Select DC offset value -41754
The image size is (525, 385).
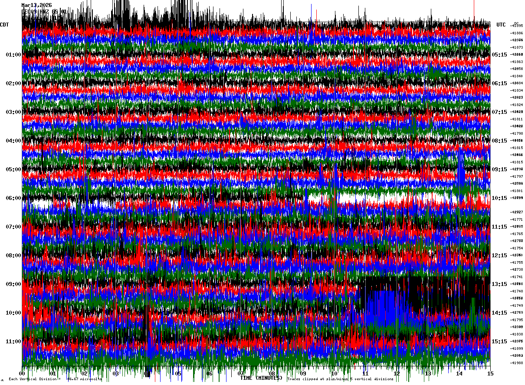click(x=516, y=248)
